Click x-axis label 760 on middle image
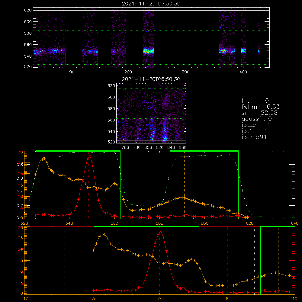This screenshot has height=302, width=302. (125, 148)
